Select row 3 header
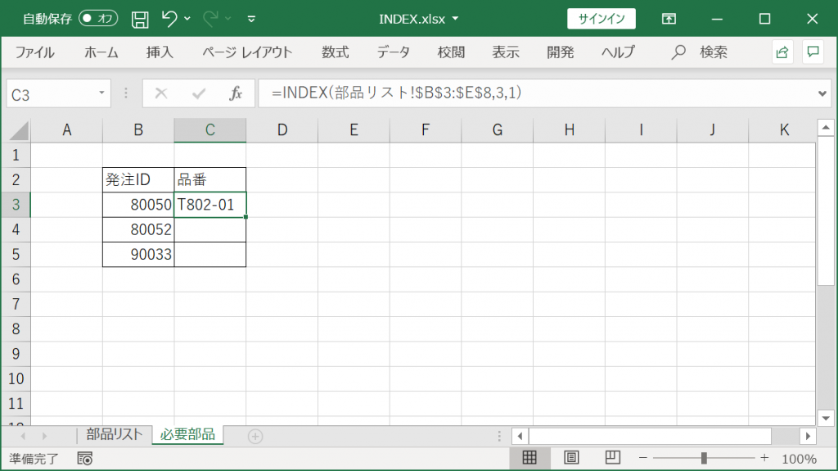Screen dimensions: 838x471 [x=16, y=205]
